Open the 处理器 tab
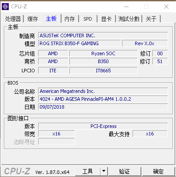Screen dimensions: 176x177 [x=13, y=19]
